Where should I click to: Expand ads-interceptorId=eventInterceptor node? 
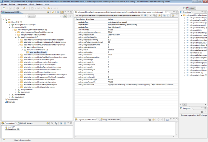pos(19,60)
